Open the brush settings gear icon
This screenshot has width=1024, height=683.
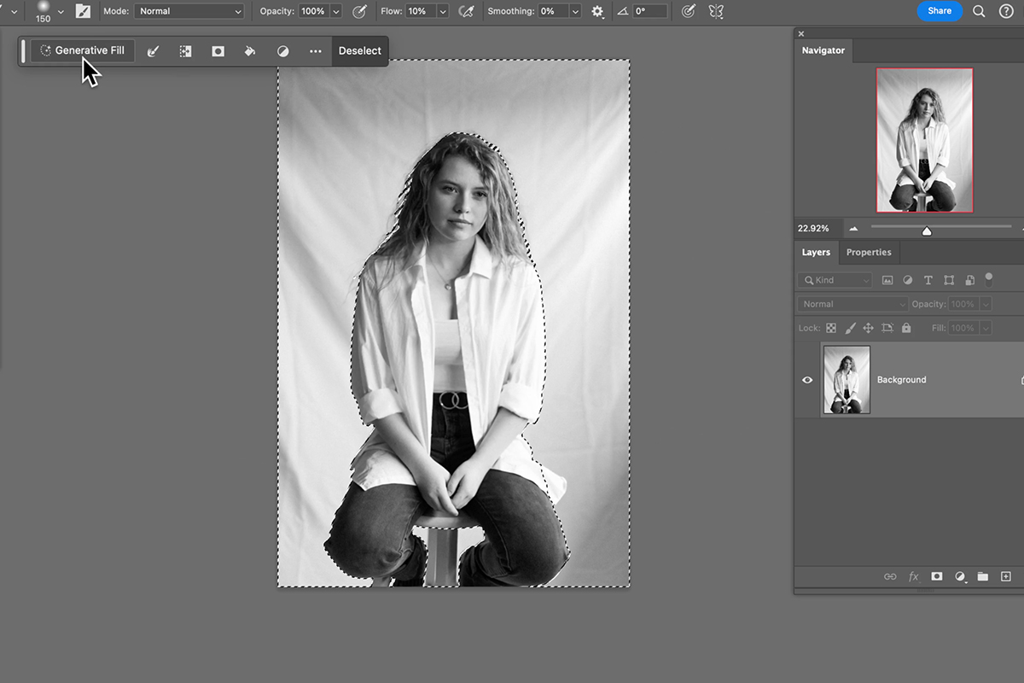(x=597, y=11)
